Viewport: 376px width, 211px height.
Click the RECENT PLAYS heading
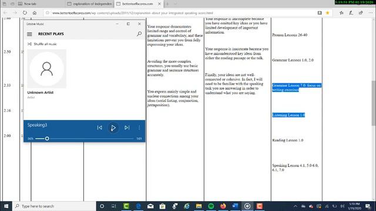pos(51,34)
